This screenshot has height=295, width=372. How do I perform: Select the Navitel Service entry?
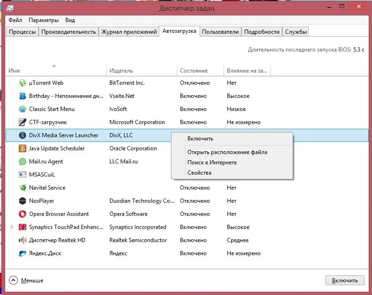tap(47, 188)
